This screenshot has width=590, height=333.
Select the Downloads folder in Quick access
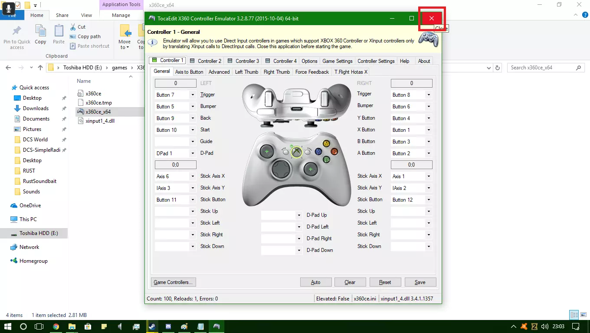coord(36,108)
